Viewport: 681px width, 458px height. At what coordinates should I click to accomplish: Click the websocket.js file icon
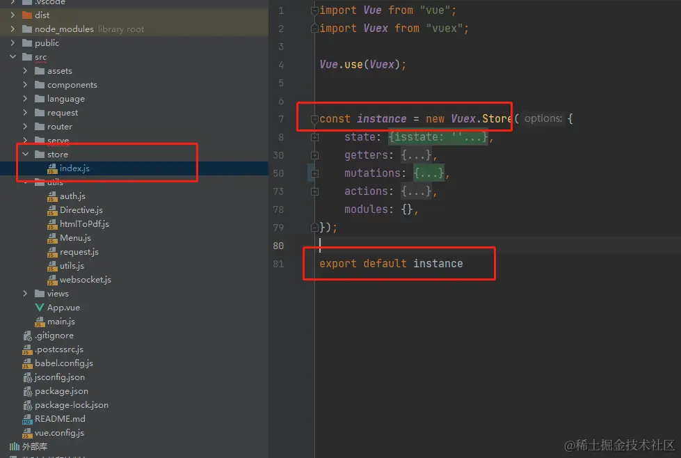(x=52, y=280)
